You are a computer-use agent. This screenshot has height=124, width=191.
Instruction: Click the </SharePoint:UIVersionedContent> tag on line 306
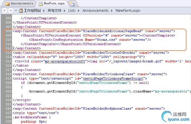[x=45, y=23]
